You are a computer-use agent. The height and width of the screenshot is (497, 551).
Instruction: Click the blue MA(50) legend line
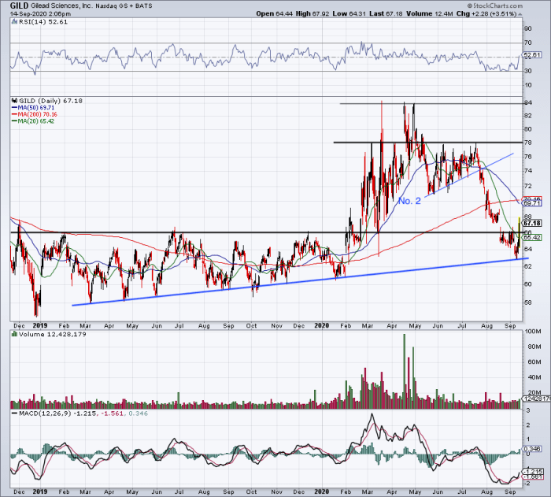[x=14, y=108]
